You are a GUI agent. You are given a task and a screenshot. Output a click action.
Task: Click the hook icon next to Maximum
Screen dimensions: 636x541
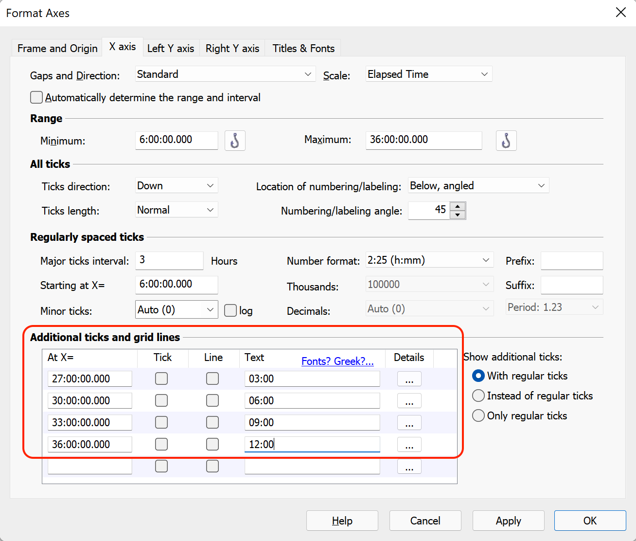coord(506,141)
